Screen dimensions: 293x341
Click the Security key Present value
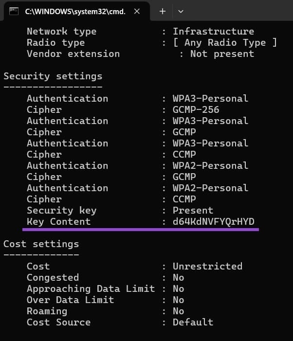tap(193, 211)
